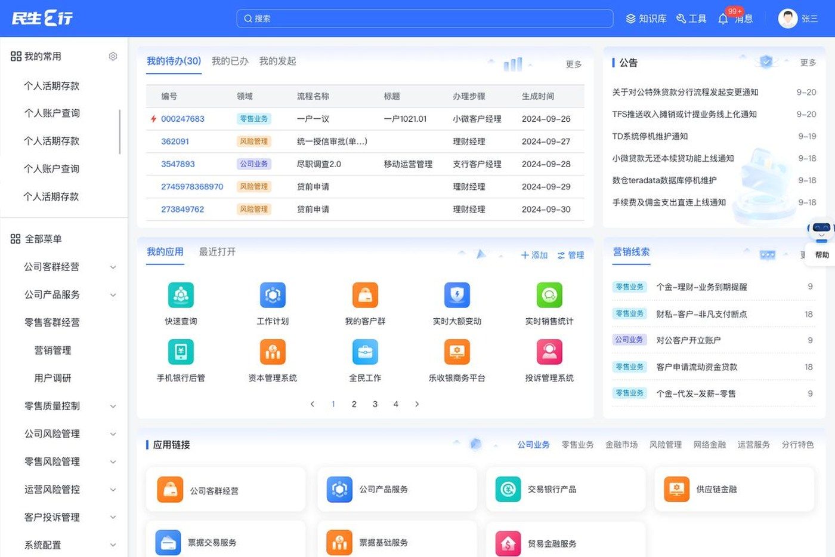
Task: Click 添加 to add an app
Action: click(x=534, y=256)
